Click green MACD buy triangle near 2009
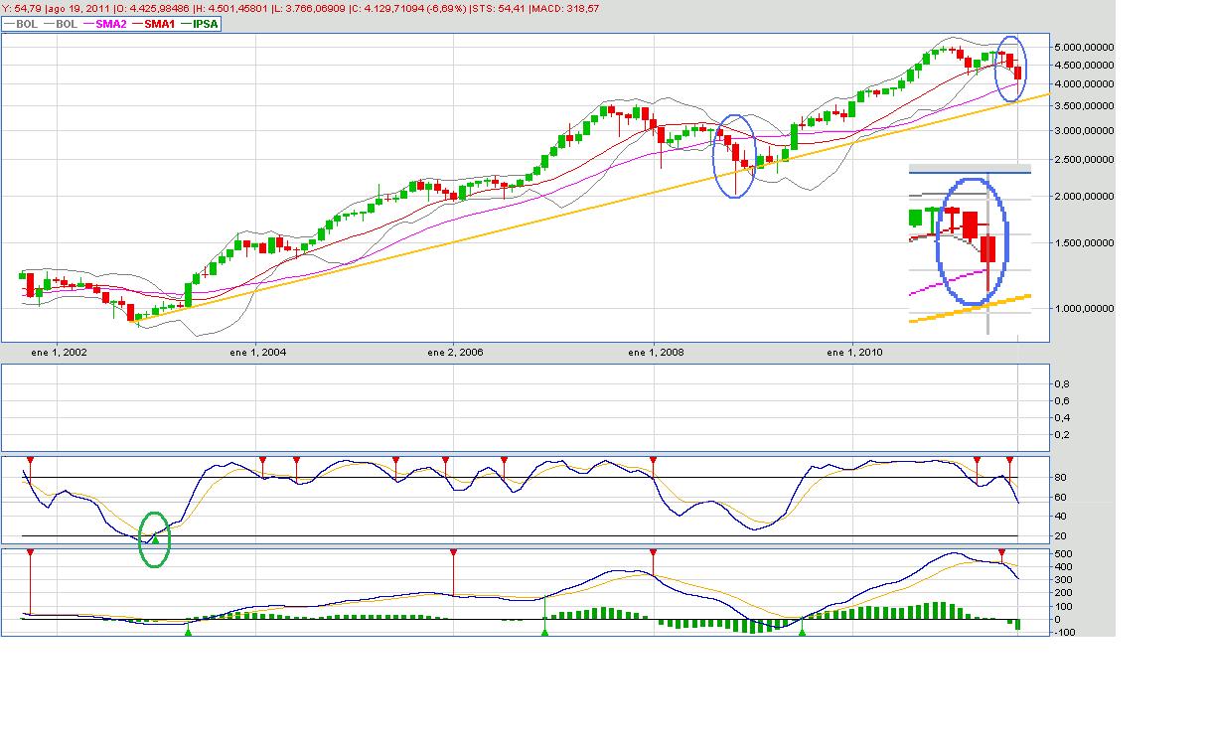The height and width of the screenshot is (749, 1210). pyautogui.click(x=803, y=632)
